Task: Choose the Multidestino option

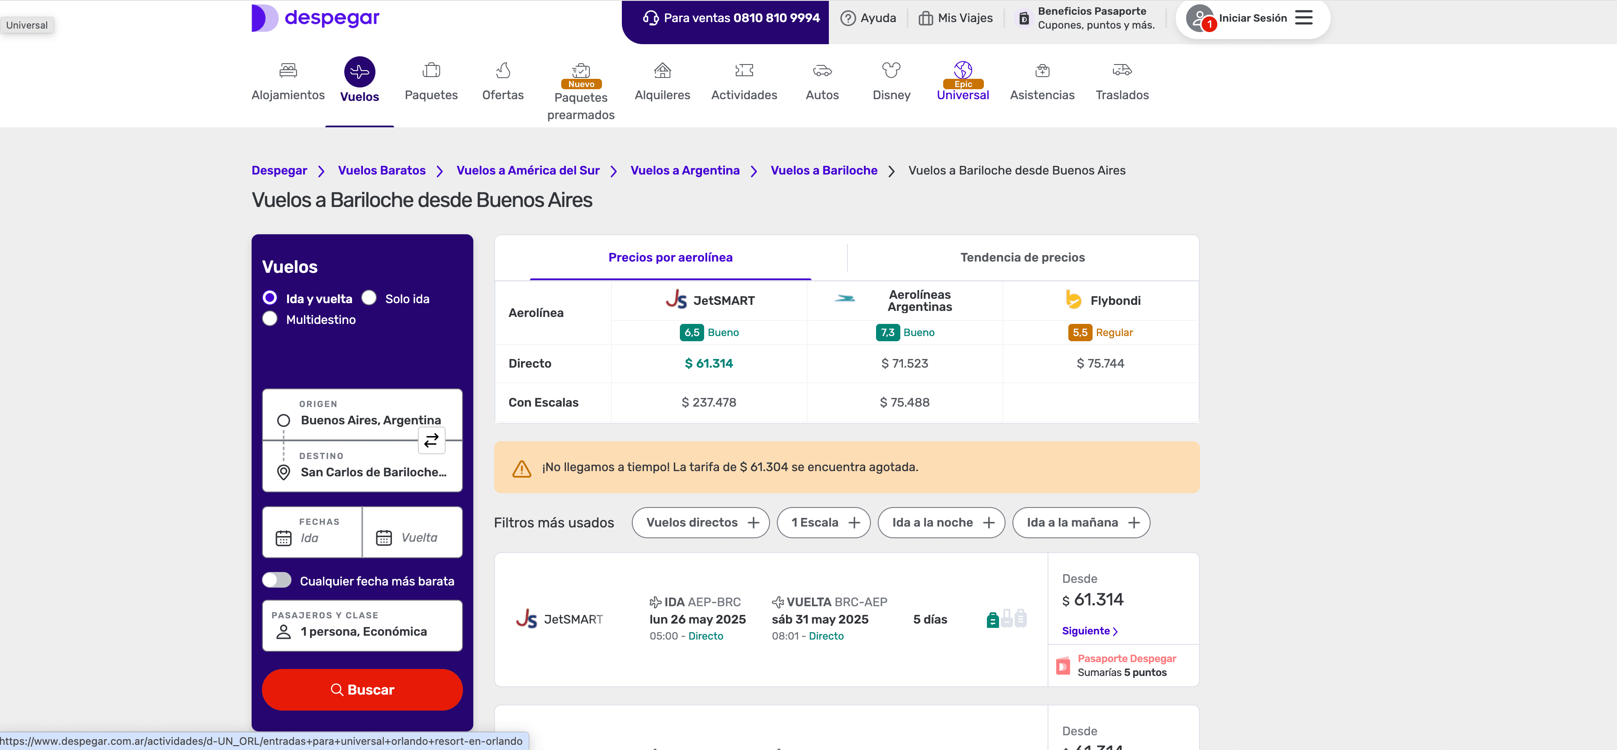Action: tap(270, 319)
